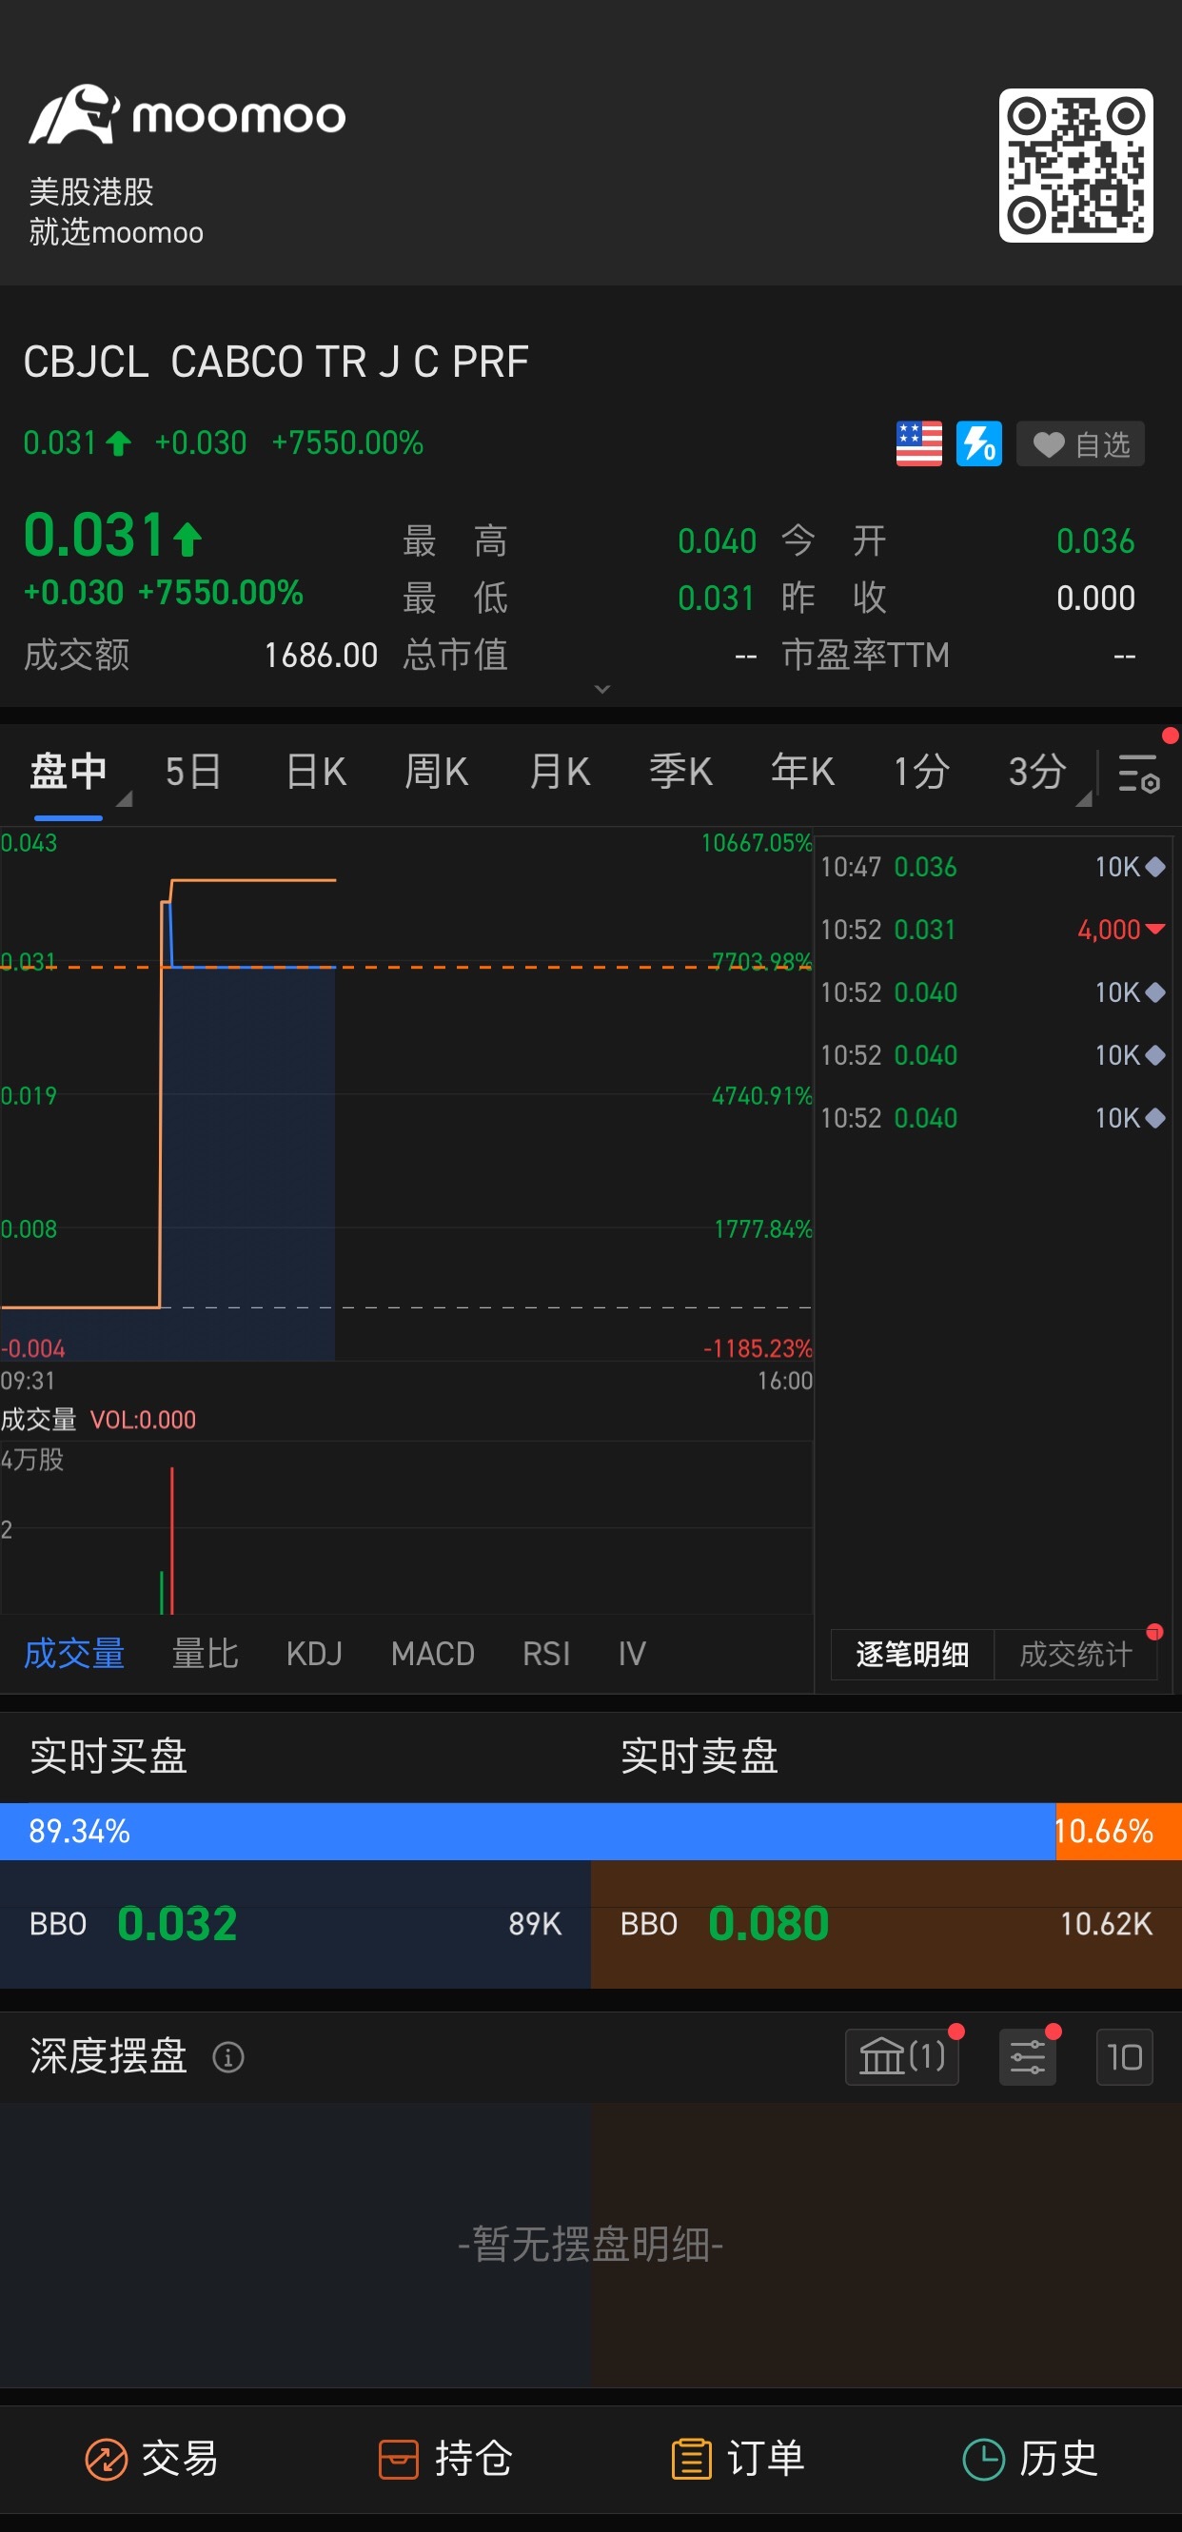Select the 年K chart tab
The width and height of the screenshot is (1182, 2532).
[x=802, y=772]
